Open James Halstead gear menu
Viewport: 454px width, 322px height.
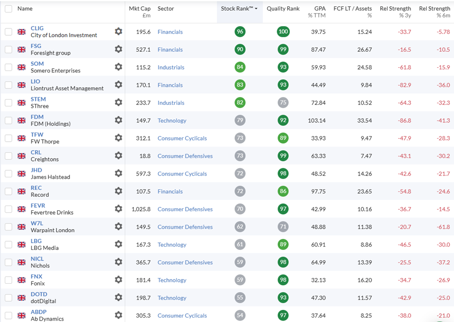tap(118, 173)
